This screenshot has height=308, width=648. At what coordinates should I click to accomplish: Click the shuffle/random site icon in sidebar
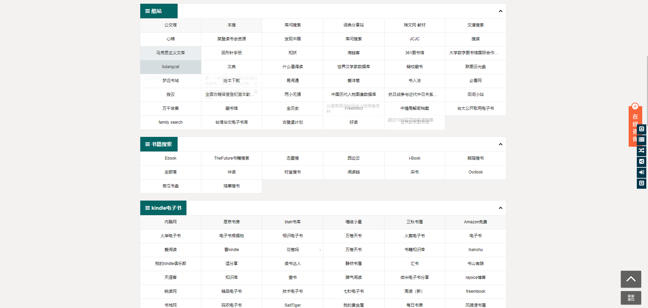click(x=642, y=151)
